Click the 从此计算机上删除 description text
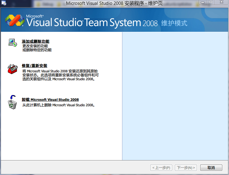The image size is (229, 175). pos(58,105)
